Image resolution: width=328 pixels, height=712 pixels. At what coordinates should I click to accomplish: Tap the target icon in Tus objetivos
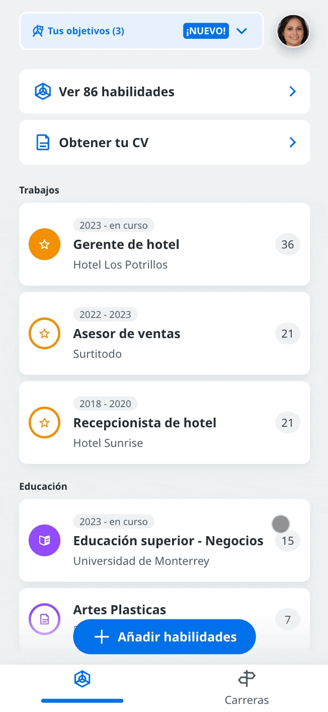point(38,31)
